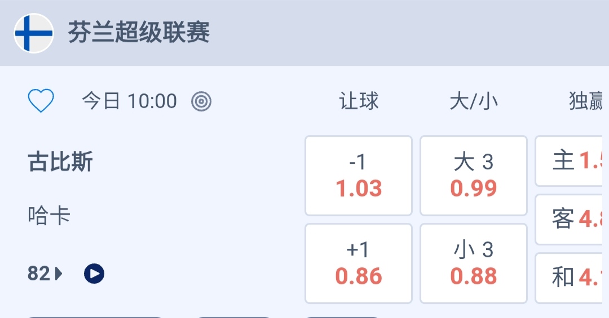The width and height of the screenshot is (609, 318).
Task: Expand markets via the arrow beside 82
Action: (59, 274)
